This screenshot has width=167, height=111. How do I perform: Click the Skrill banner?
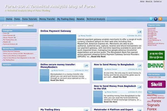[156, 84]
